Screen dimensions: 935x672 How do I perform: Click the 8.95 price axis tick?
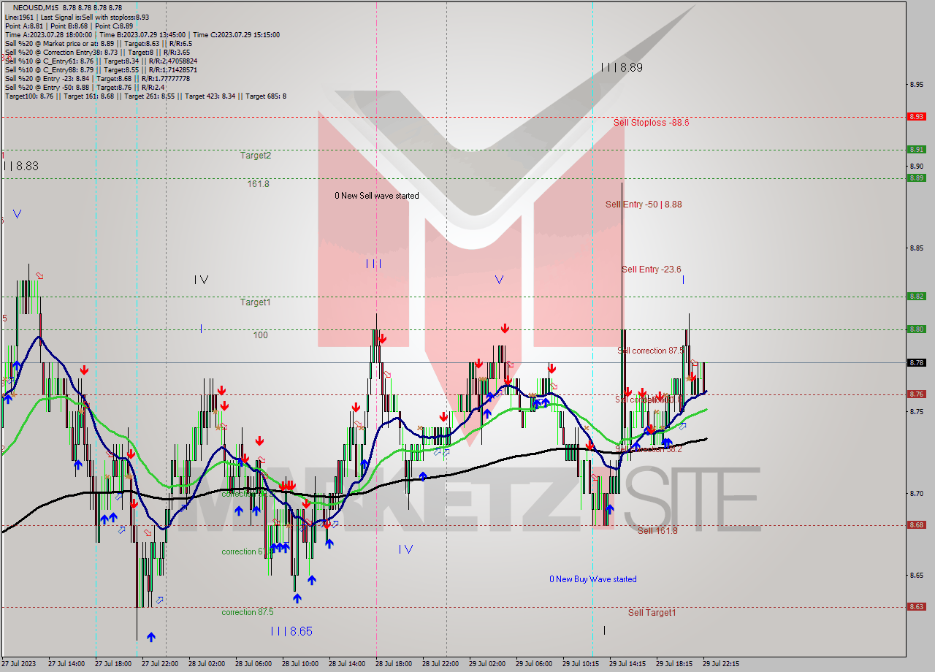[916, 85]
